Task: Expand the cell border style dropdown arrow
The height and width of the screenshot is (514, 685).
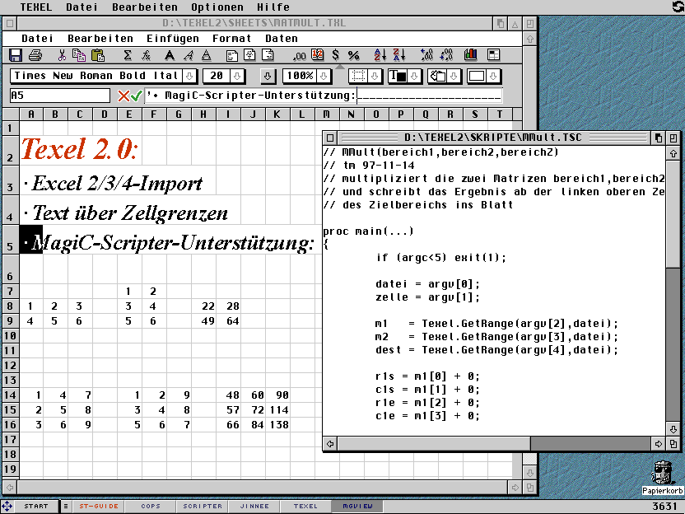Action: coord(375,76)
